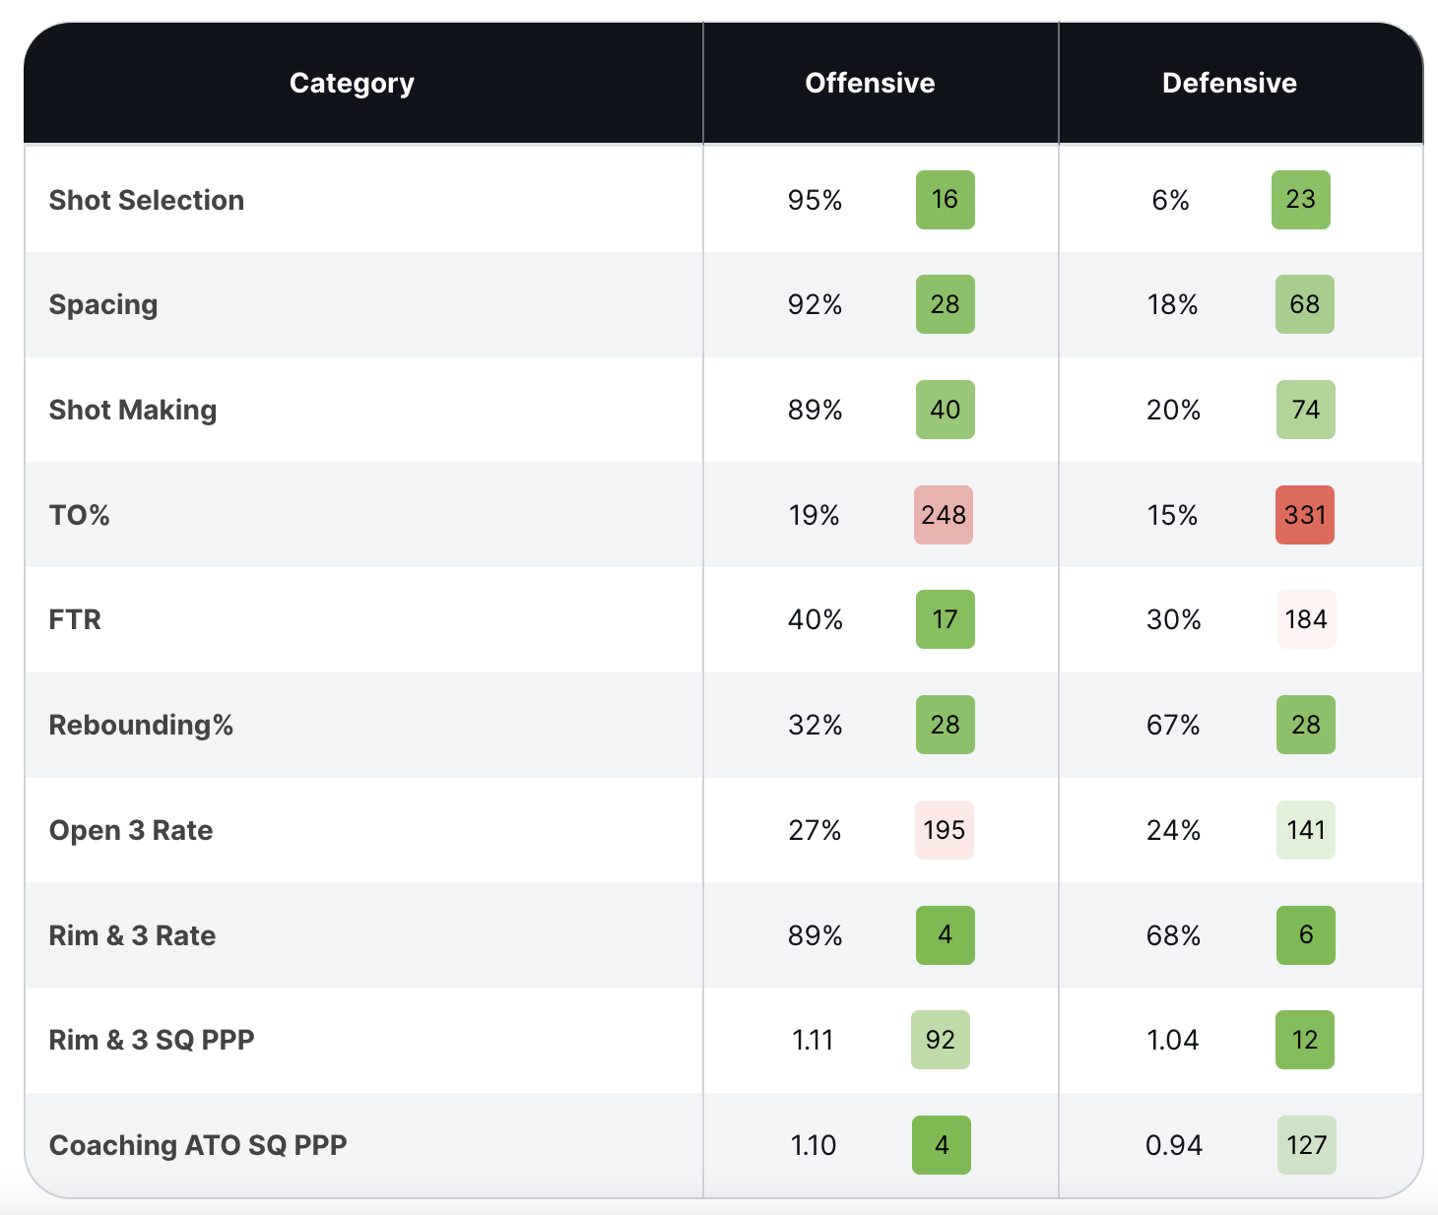The image size is (1438, 1215).
Task: Click defensive Open 3 Rate badge 141
Action: [1306, 830]
